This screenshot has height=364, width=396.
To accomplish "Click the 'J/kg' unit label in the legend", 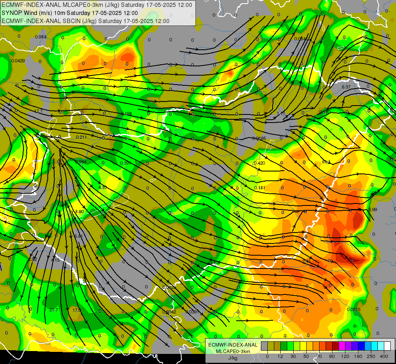I will coord(233,358).
